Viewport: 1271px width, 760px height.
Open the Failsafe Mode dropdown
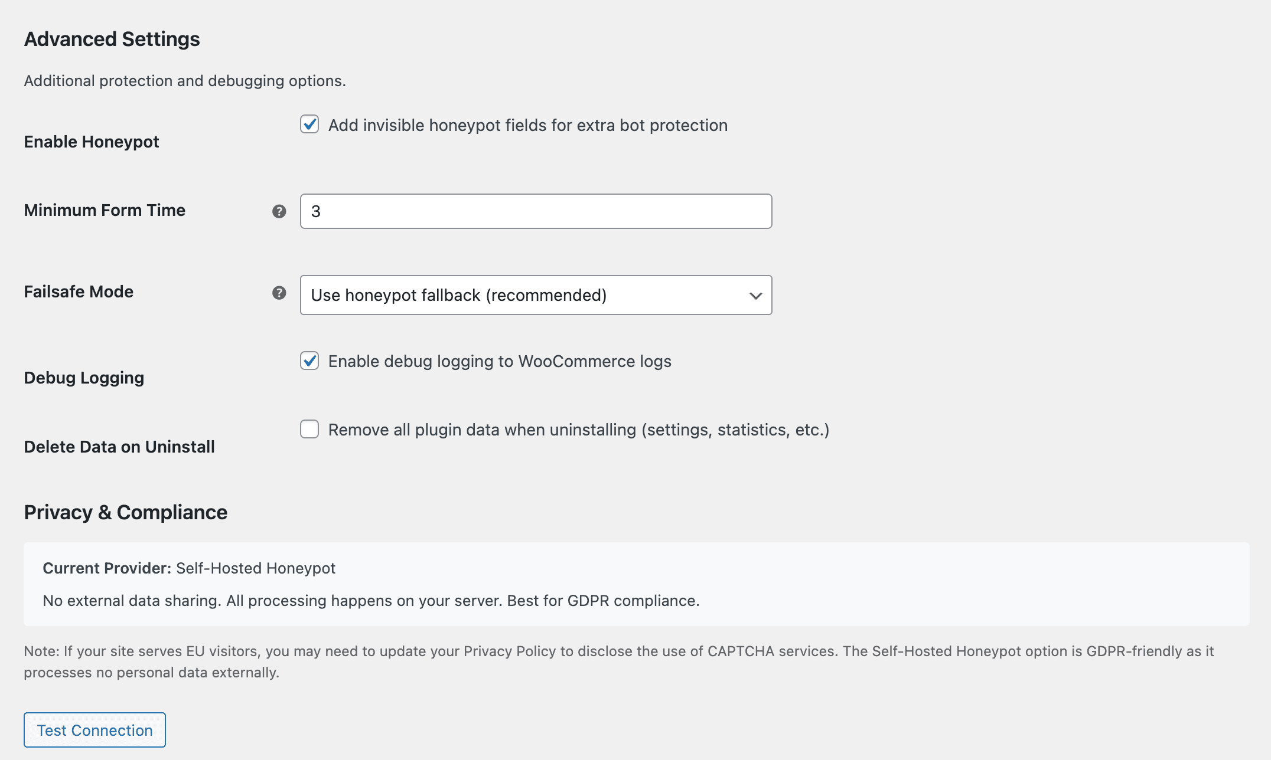[x=535, y=295]
